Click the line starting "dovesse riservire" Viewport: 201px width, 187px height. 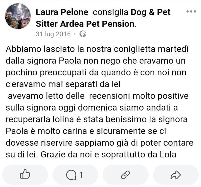(x=99, y=143)
